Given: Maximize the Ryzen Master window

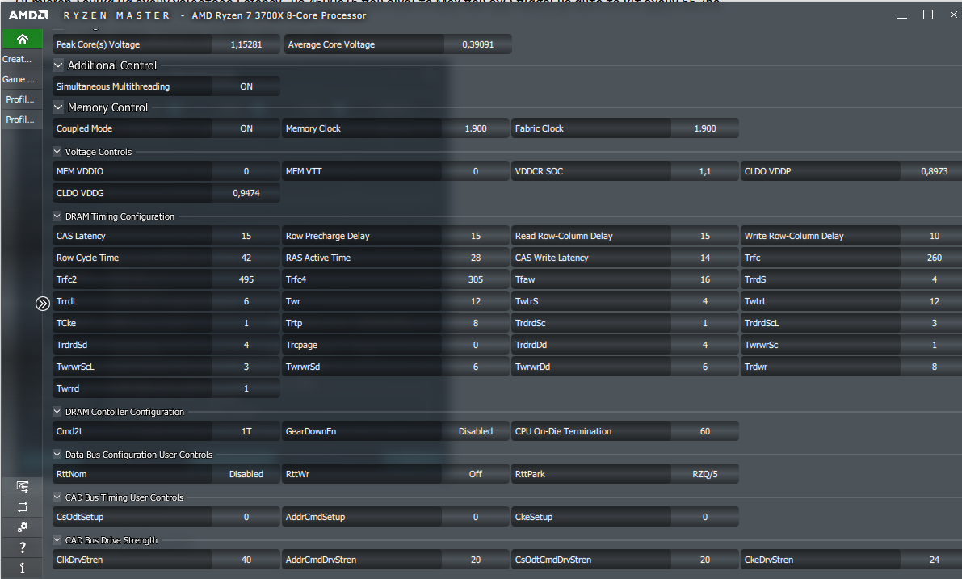Looking at the screenshot, I should [x=927, y=15].
